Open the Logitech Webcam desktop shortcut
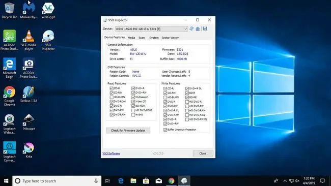331x186 pixels. point(9,124)
